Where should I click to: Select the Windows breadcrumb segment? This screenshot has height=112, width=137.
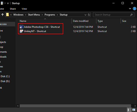[x=18, y=15]
